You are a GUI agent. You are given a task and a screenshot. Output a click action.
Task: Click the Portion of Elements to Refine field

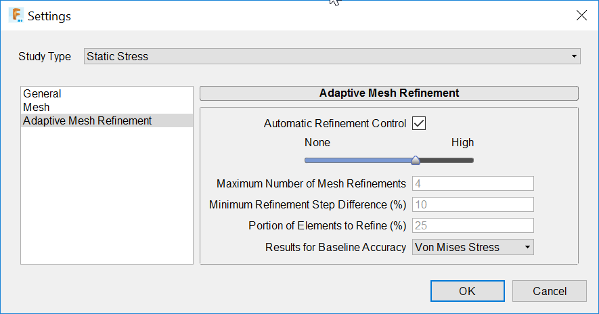[x=473, y=226]
